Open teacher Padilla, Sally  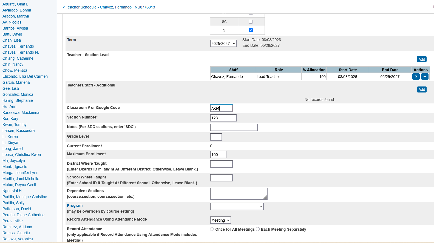pyautogui.click(x=13, y=203)
